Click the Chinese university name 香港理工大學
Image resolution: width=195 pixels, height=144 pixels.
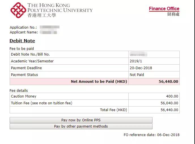[42, 15]
